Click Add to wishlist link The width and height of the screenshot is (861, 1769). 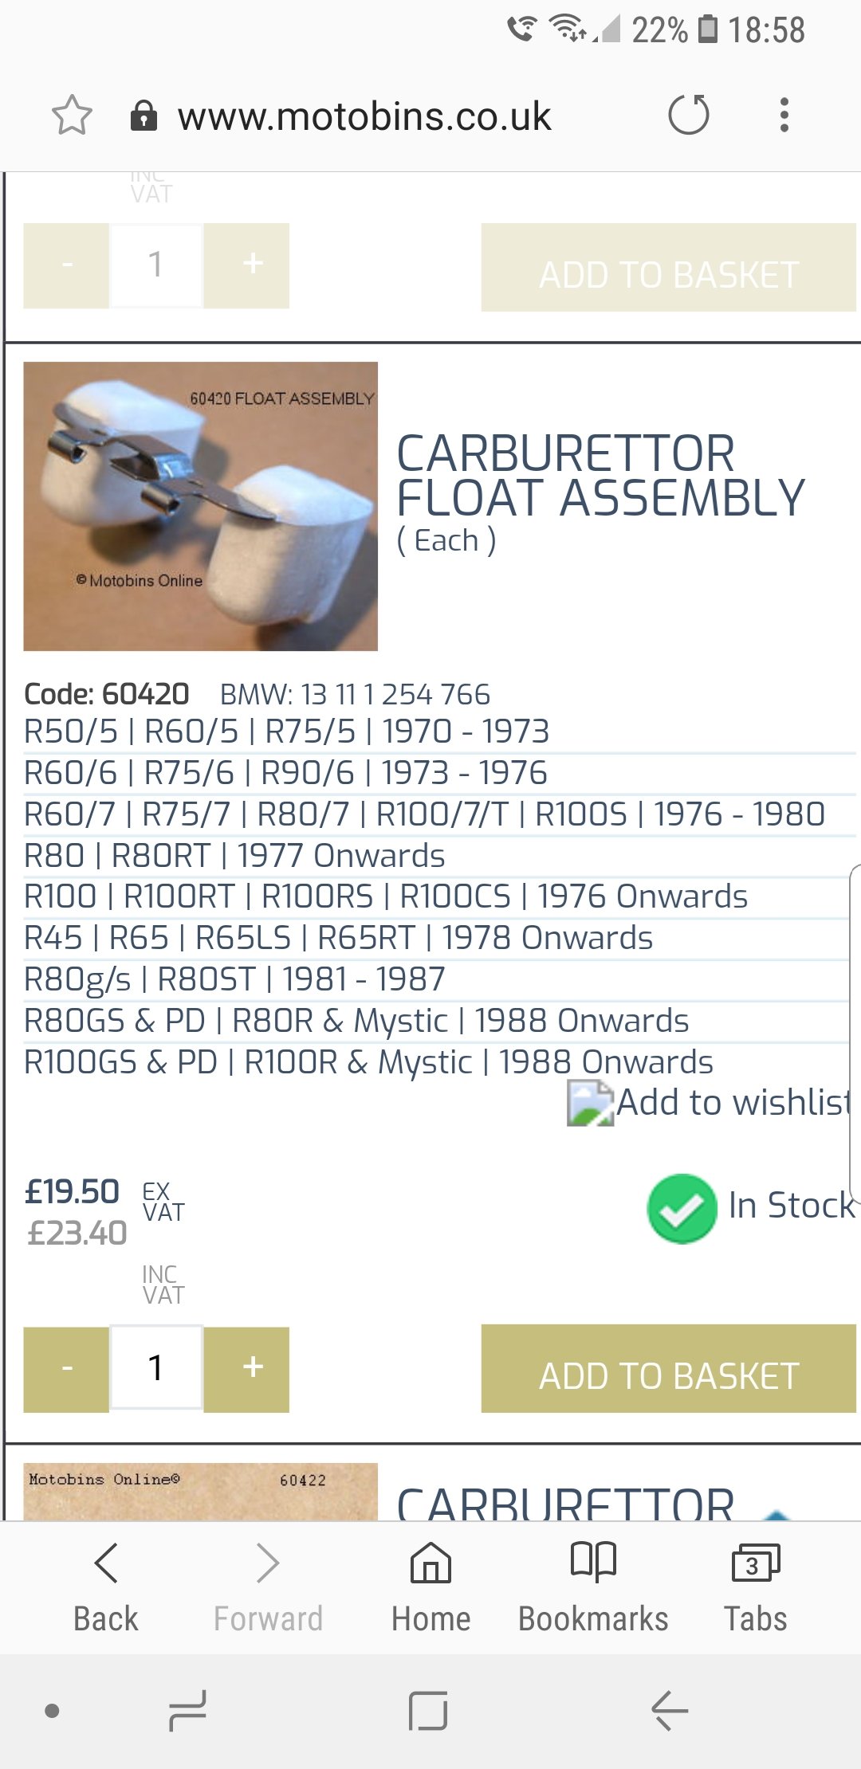click(732, 1103)
